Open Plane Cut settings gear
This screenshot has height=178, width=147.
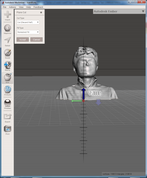pyautogui.click(x=41, y=12)
